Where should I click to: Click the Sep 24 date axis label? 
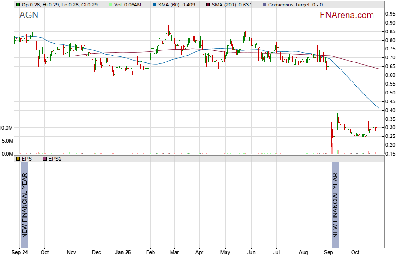click(19, 253)
